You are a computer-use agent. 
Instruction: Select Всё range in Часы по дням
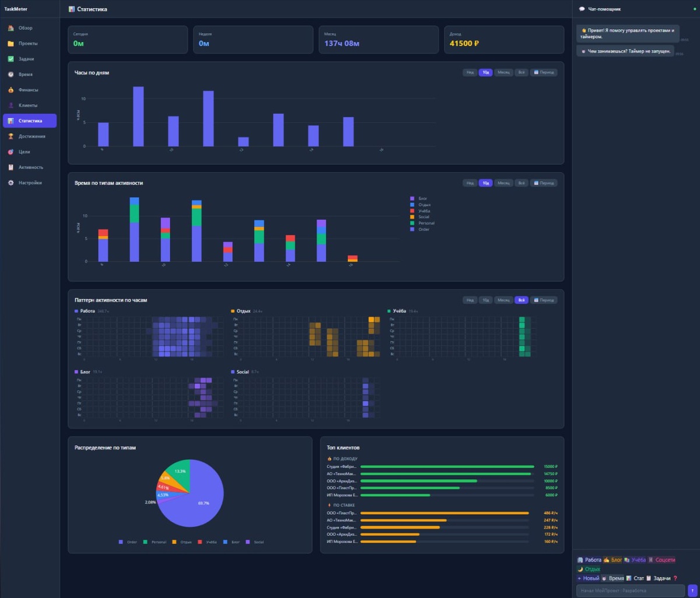coord(521,72)
